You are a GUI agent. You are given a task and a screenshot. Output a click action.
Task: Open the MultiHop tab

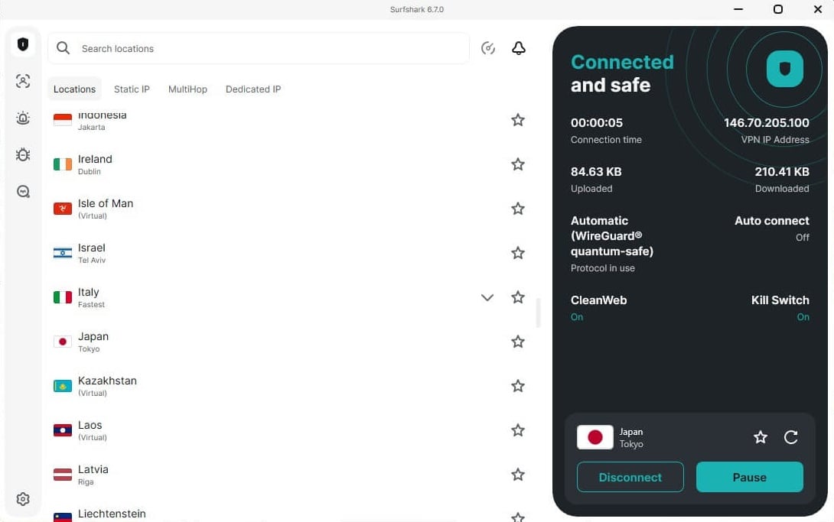coord(187,89)
